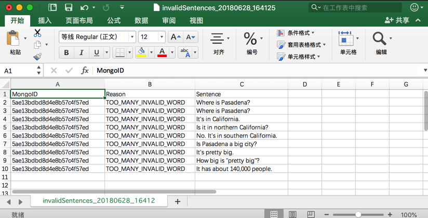Toggle Italic formatting
Image resolution: width=428 pixels, height=218 pixels.
(82, 52)
